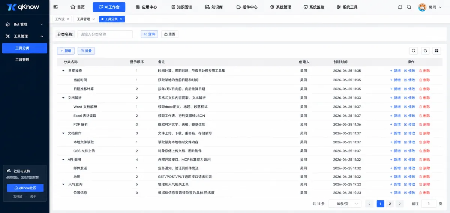Close the 工具管理 tab
The height and width of the screenshot is (213, 450).
click(x=94, y=19)
